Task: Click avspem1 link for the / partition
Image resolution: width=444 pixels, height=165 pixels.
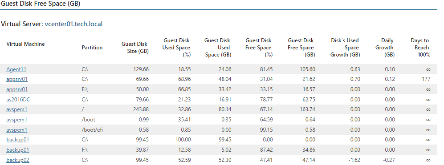Action: pyautogui.click(x=17, y=109)
